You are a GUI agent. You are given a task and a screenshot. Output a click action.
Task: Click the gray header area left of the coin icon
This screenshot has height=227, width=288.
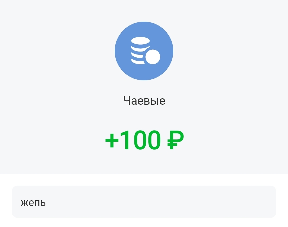(x=53, y=51)
